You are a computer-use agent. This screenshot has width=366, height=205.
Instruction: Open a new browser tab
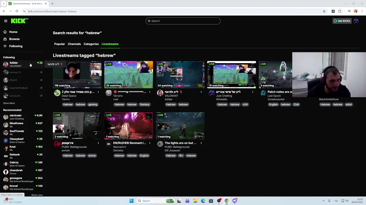[52, 4]
